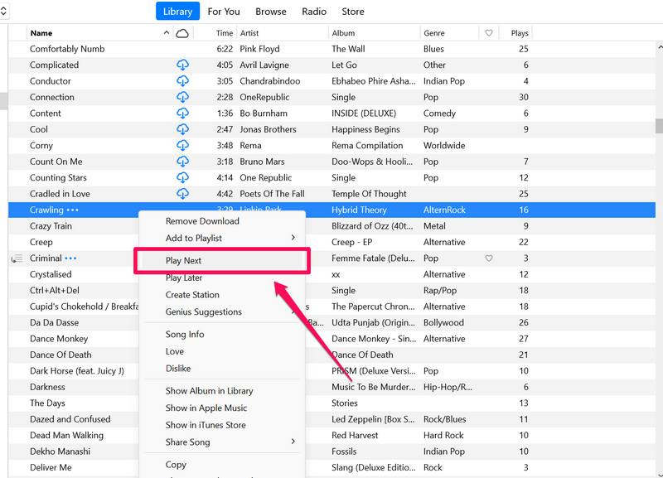Screen dimensions: 663x478
Task: Click the vertical scrollbar thumb on the right
Action: (x=658, y=126)
